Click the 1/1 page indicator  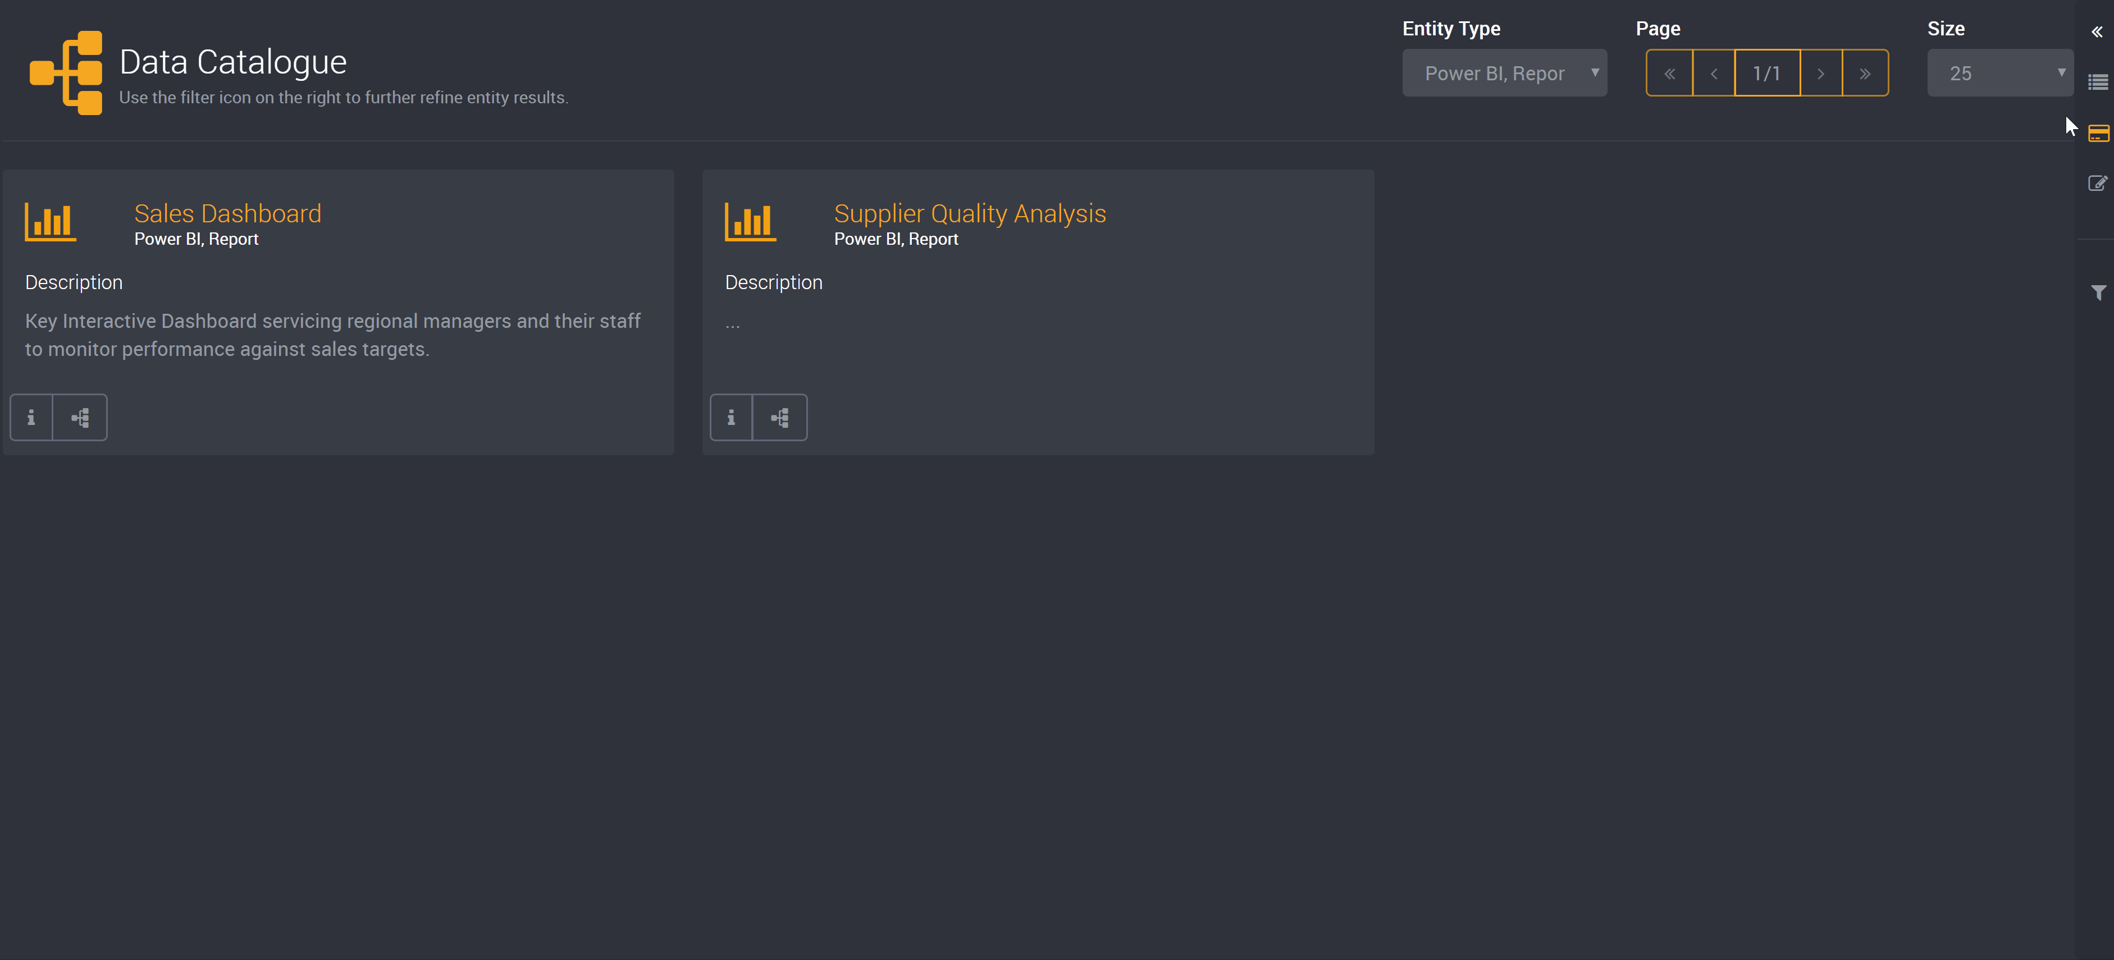click(x=1767, y=73)
